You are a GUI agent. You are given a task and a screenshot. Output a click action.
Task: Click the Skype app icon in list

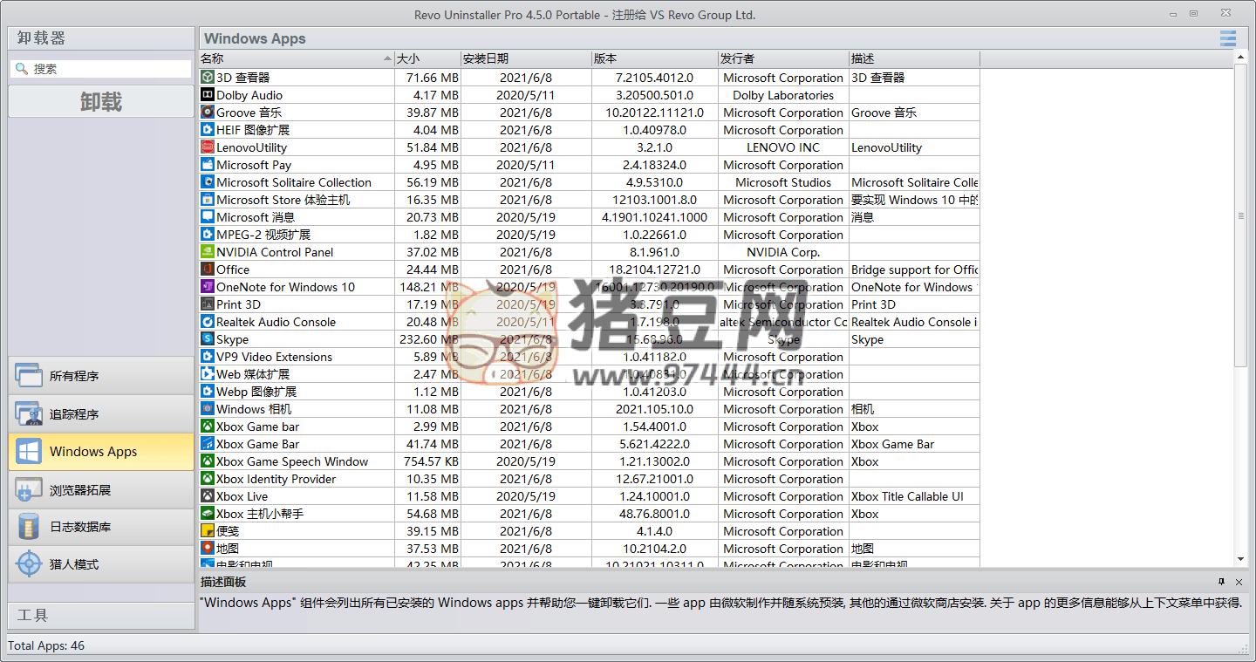(208, 339)
